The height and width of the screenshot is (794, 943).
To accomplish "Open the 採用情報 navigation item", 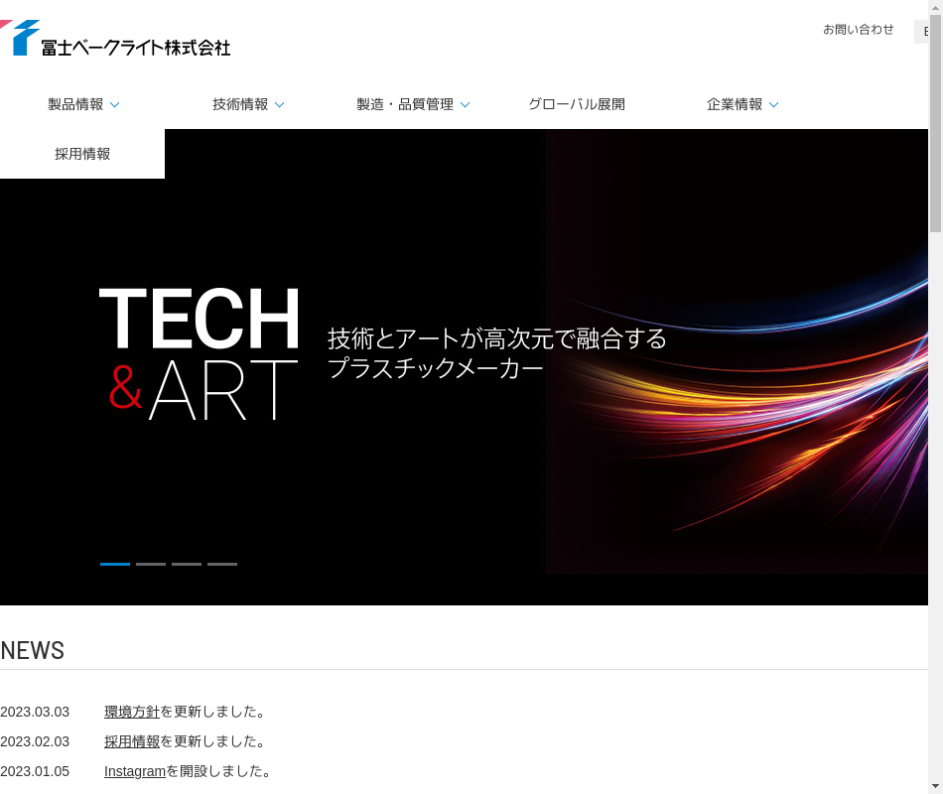I will 82,154.
